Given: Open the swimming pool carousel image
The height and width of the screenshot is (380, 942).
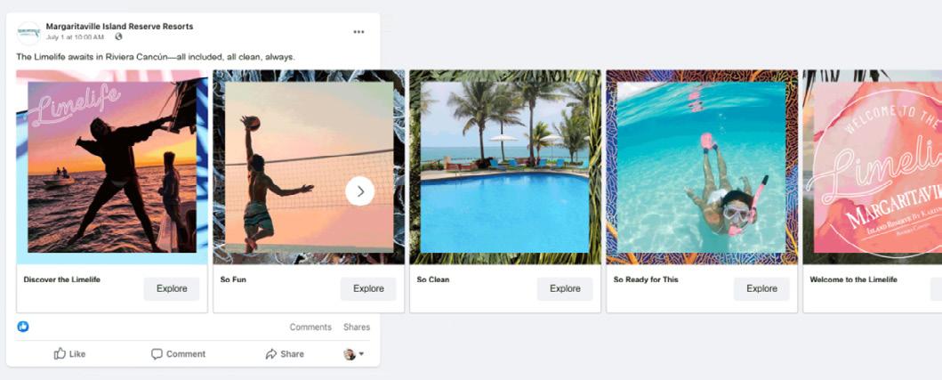Looking at the screenshot, I should 505,167.
